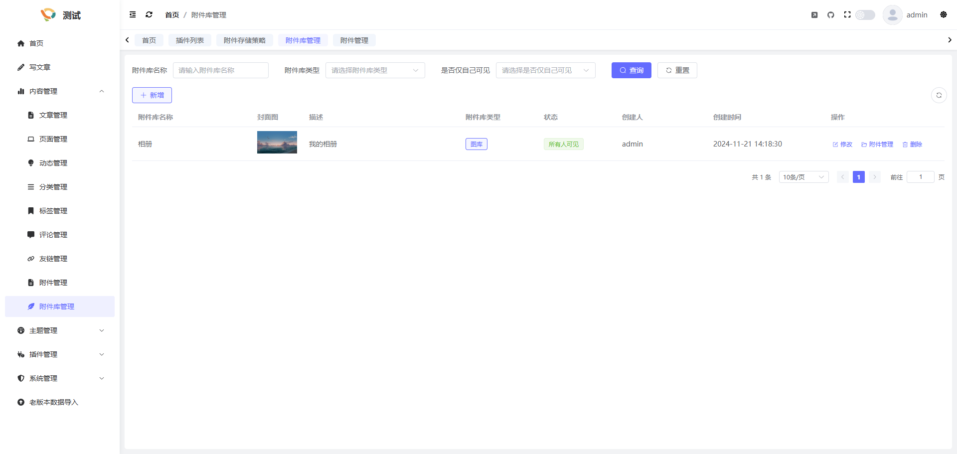The width and height of the screenshot is (957, 454).
Task: Open the external link icon in header
Action: tap(814, 15)
